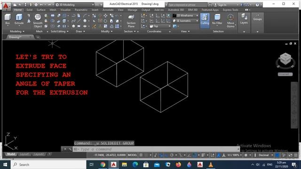
Task: Open the Visualize ribbon tab
Action: (x=65, y=10)
